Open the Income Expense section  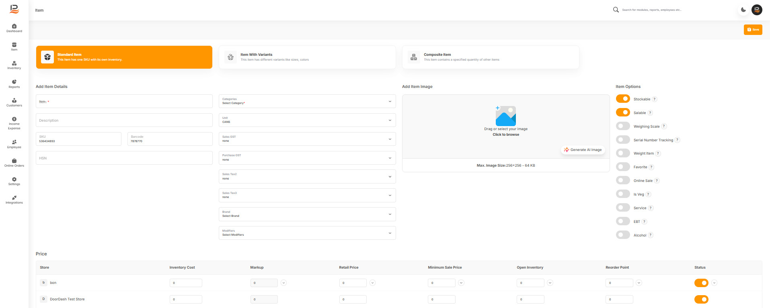coord(14,123)
